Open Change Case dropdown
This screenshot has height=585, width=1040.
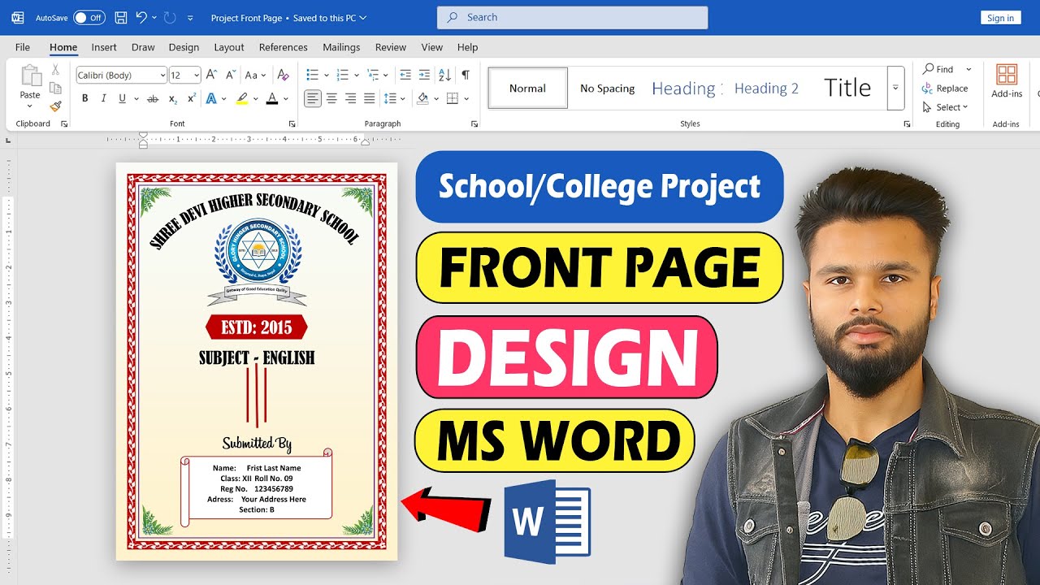[256, 75]
